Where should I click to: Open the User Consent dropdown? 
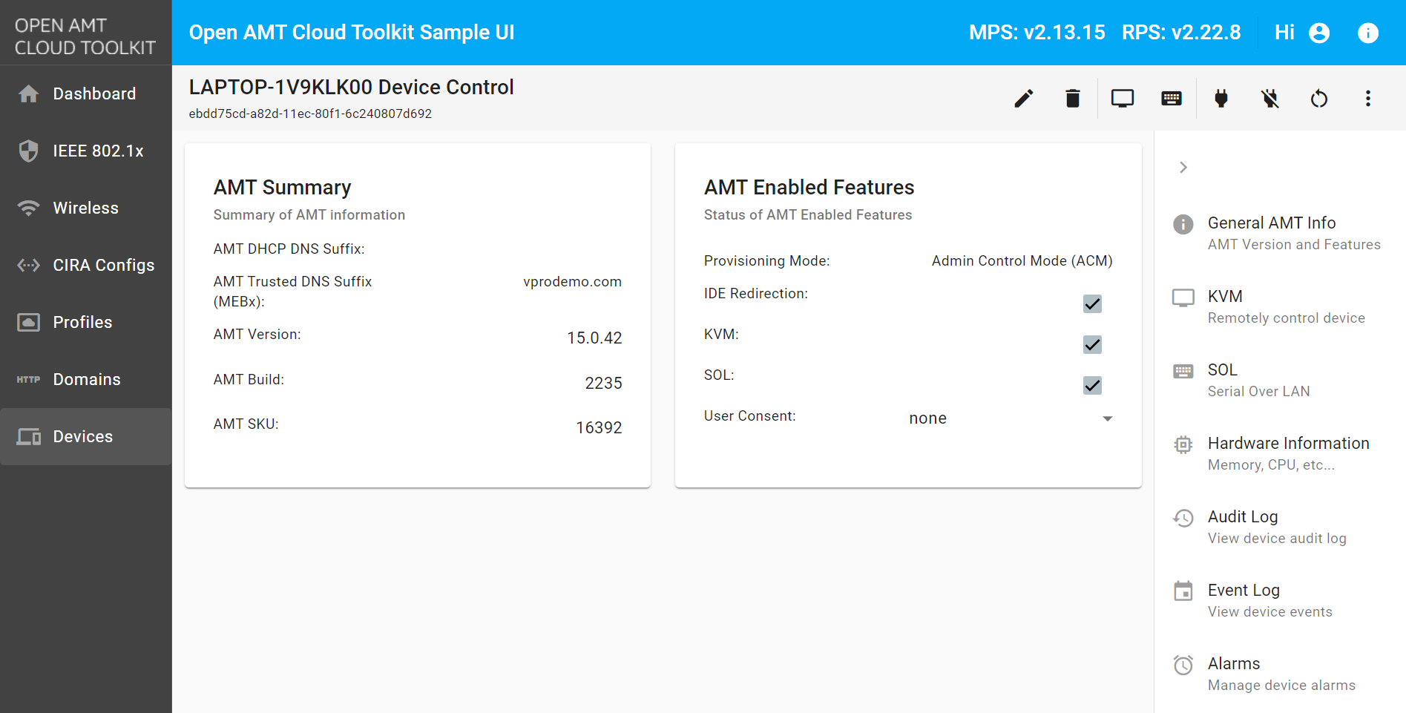click(1011, 418)
